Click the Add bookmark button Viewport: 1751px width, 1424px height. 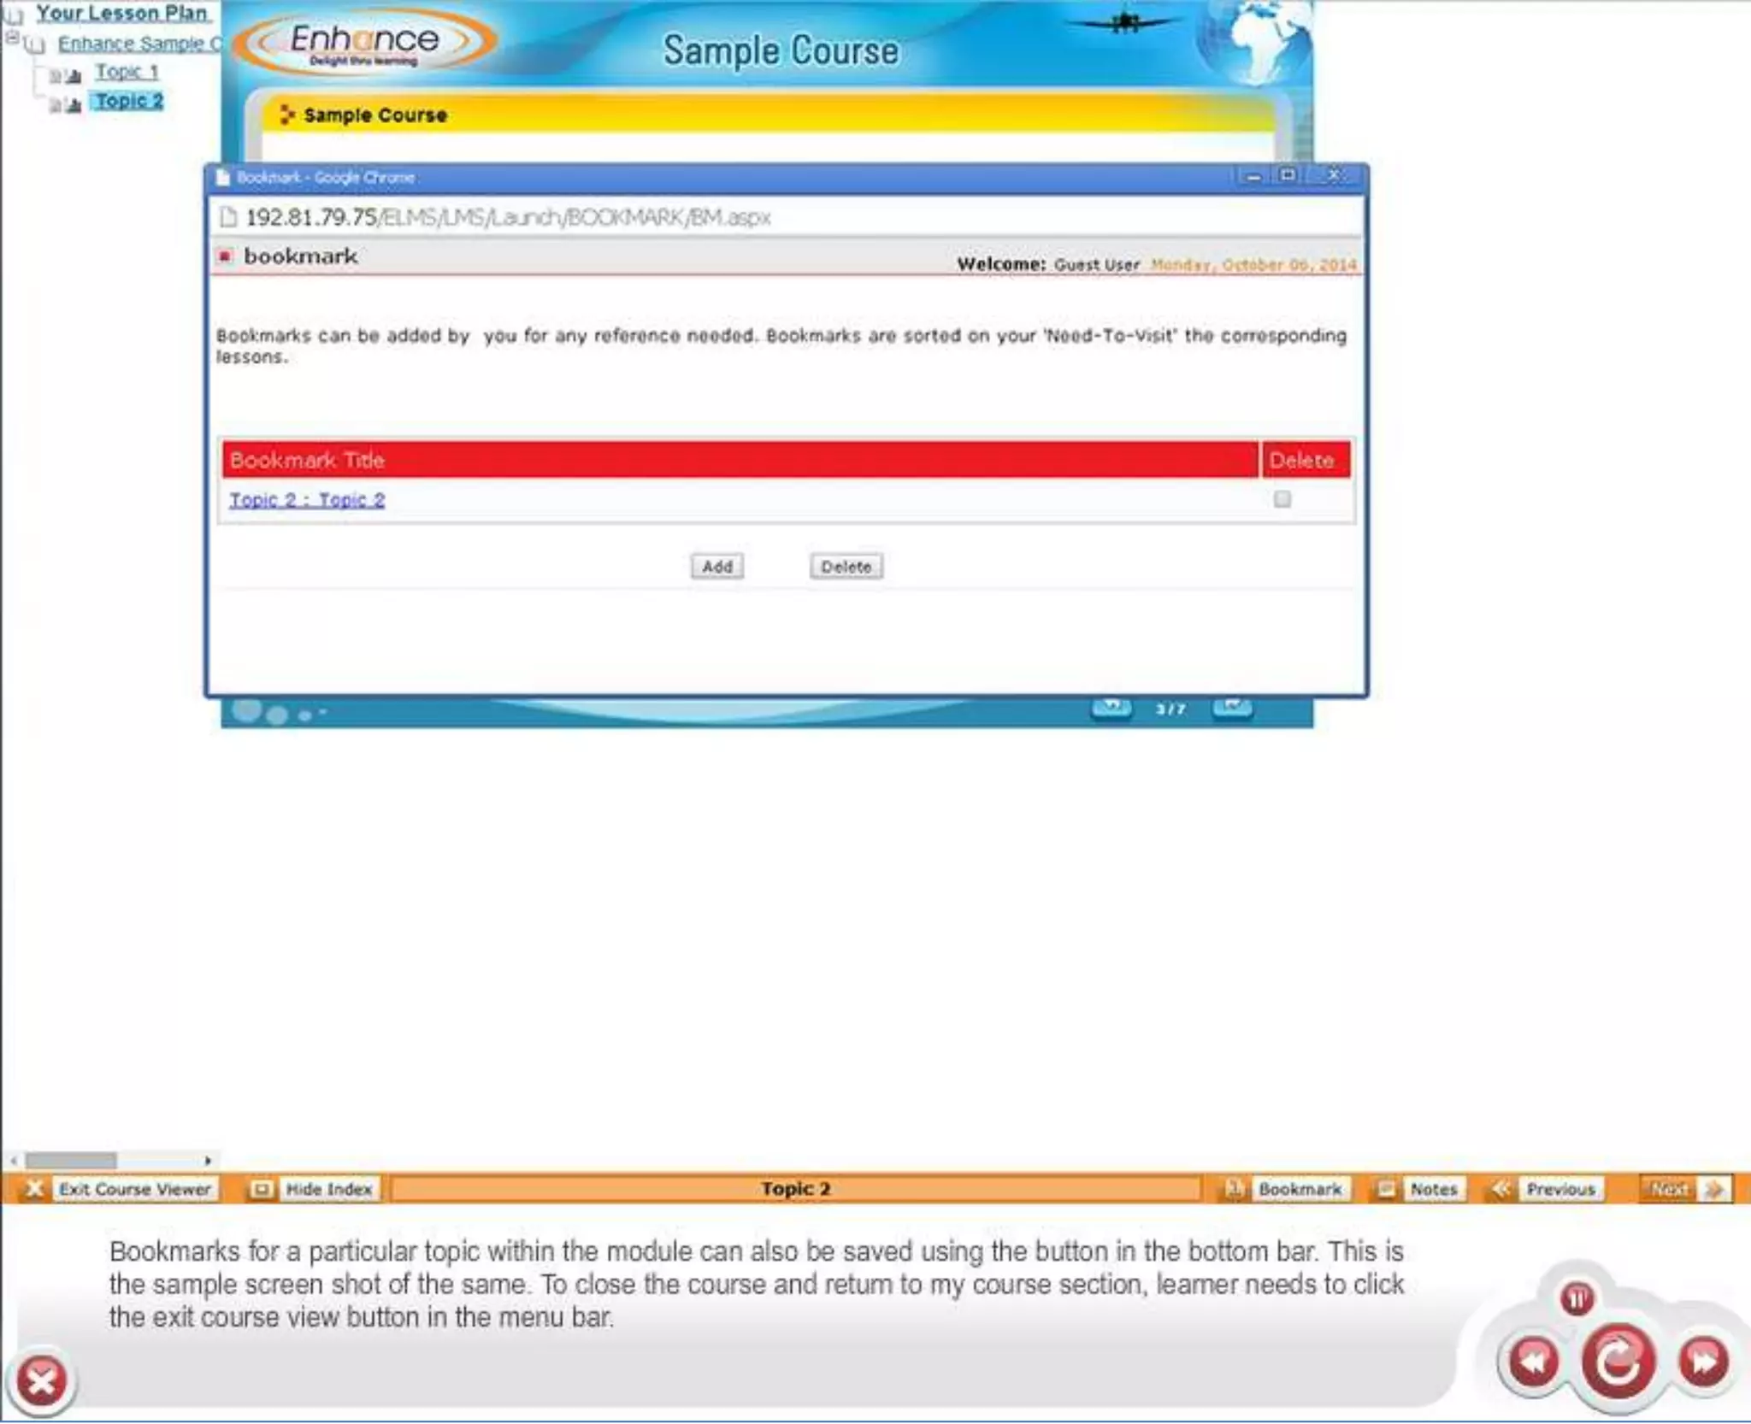coord(716,567)
